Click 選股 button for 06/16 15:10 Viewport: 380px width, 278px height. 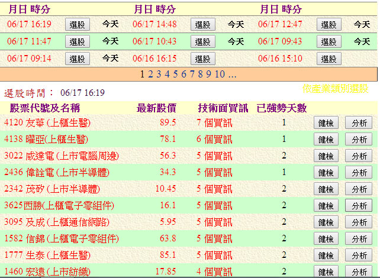[x=329, y=59]
